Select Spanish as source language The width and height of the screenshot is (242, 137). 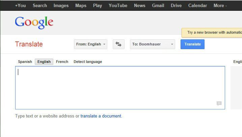point(25,62)
